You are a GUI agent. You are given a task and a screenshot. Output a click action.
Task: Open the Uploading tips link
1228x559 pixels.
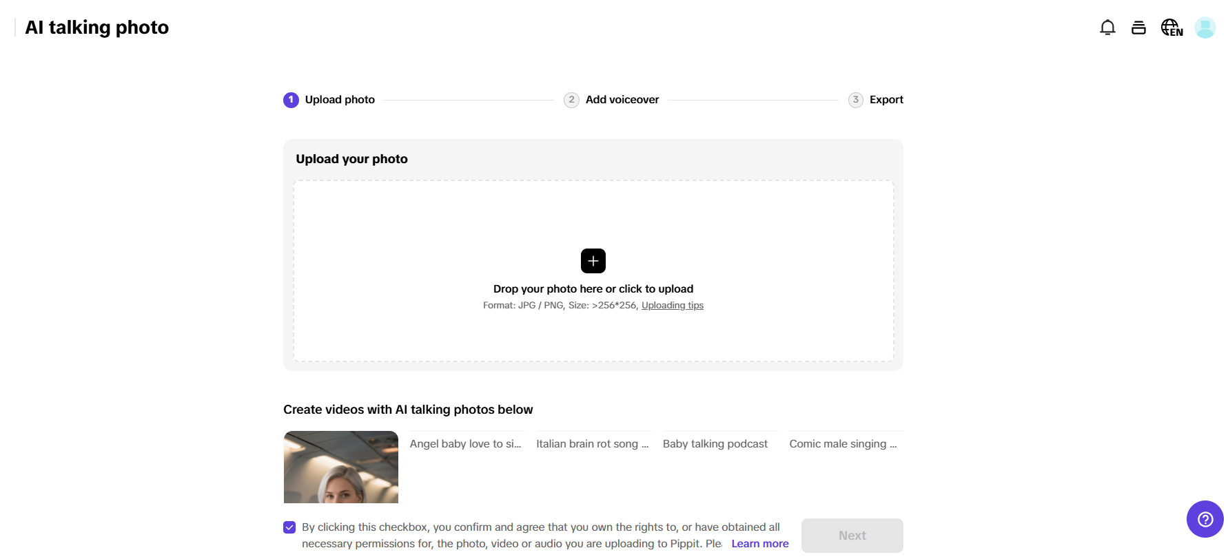click(x=673, y=306)
